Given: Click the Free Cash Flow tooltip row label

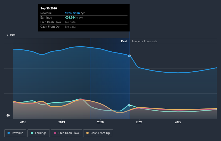Looking at the screenshot, I should [x=51, y=22].
